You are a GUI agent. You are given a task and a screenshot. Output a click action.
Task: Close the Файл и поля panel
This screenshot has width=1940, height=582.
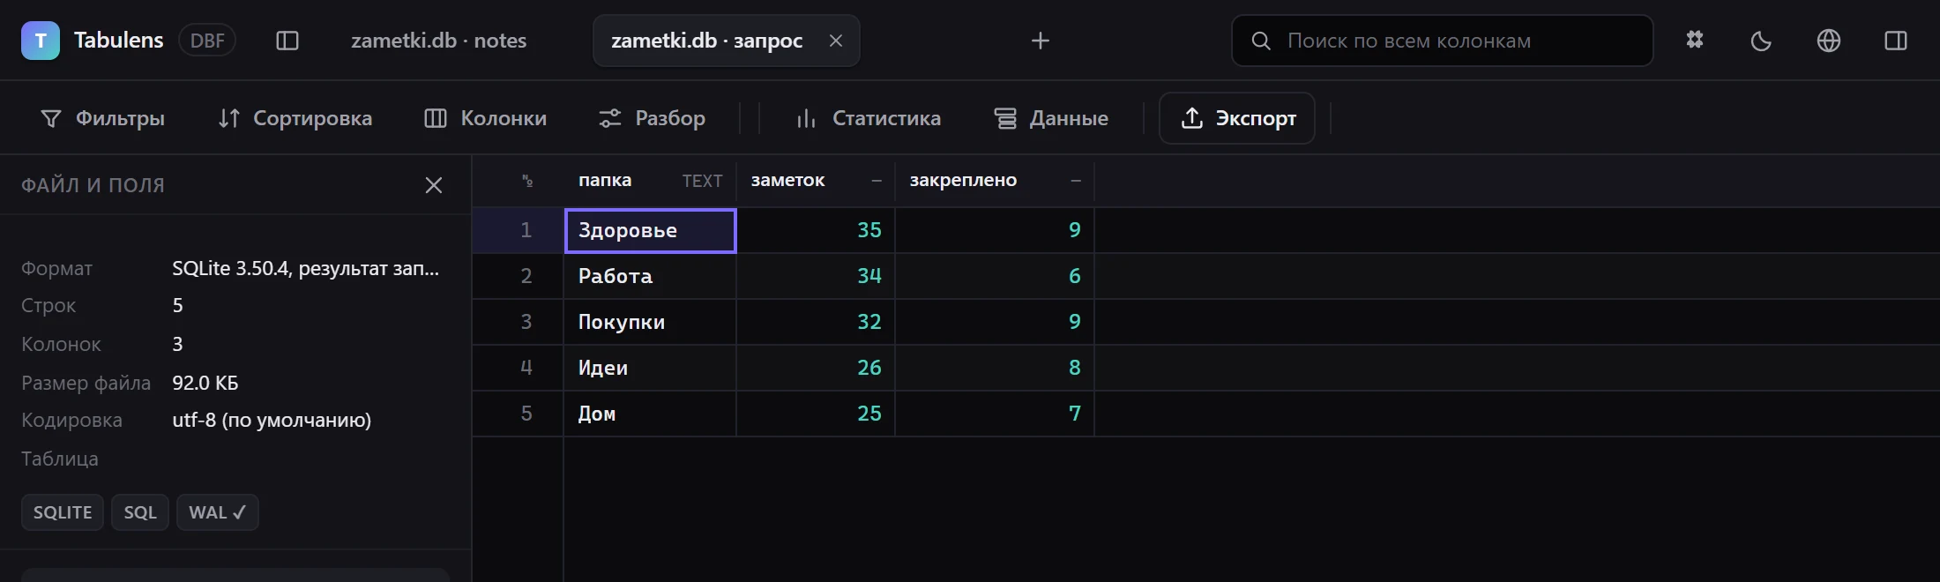[x=434, y=185]
